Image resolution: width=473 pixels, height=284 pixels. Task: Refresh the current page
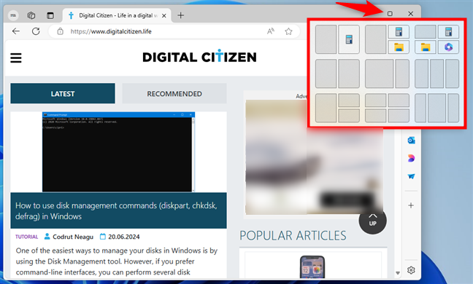tap(36, 31)
